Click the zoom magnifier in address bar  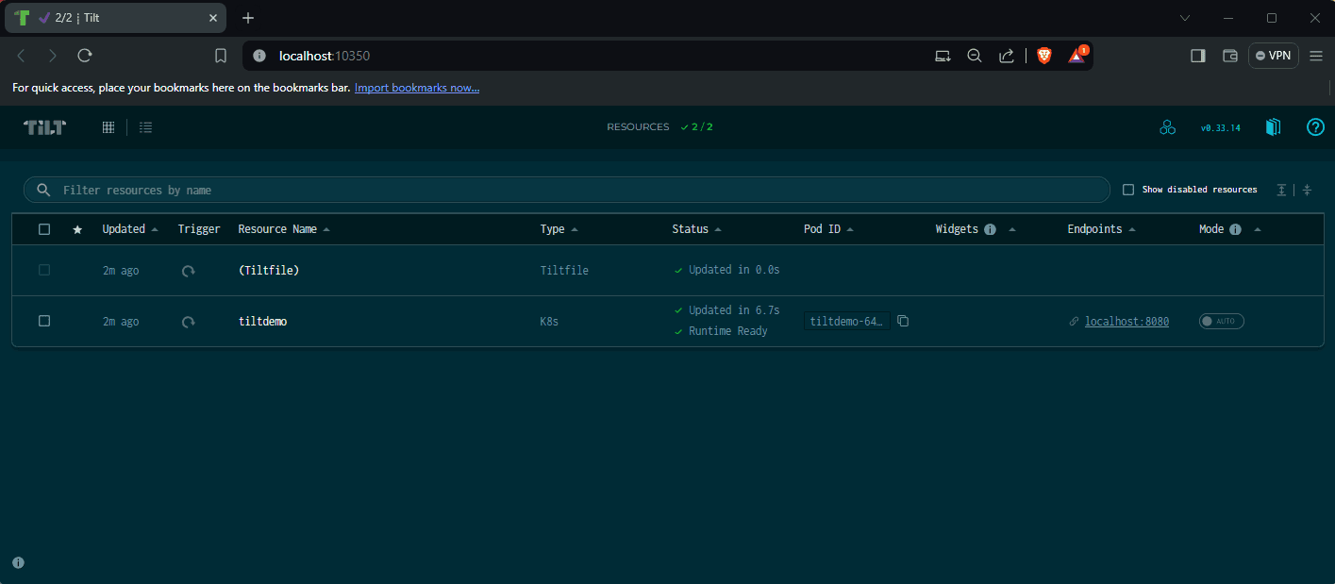(x=975, y=56)
